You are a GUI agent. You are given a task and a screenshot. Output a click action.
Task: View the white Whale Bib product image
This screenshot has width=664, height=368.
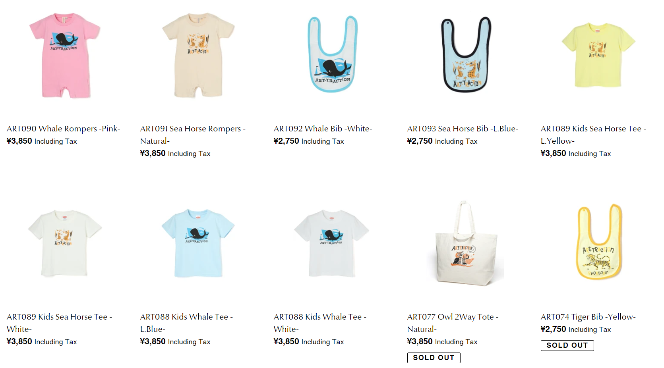click(333, 54)
